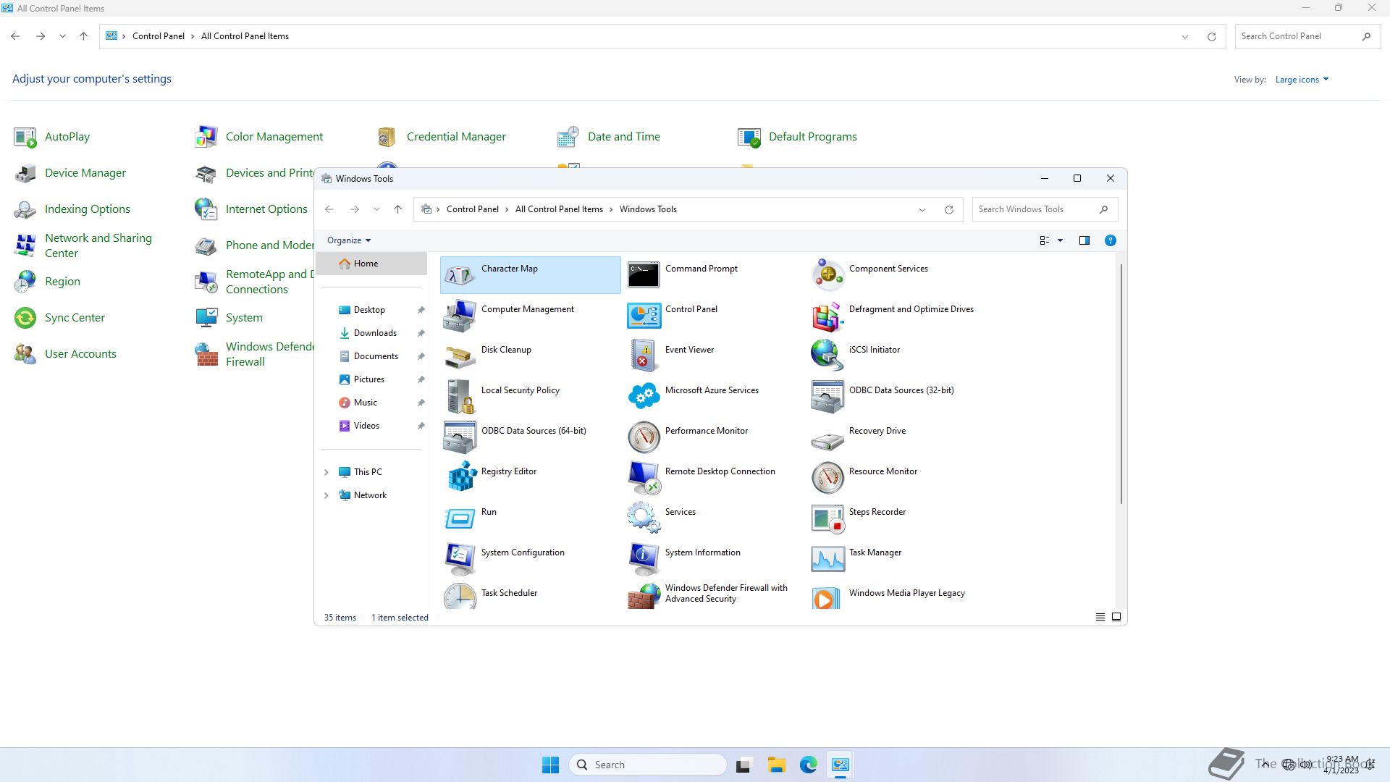
Task: Open Windows Tools address bar history dropdown
Action: pyautogui.click(x=922, y=210)
